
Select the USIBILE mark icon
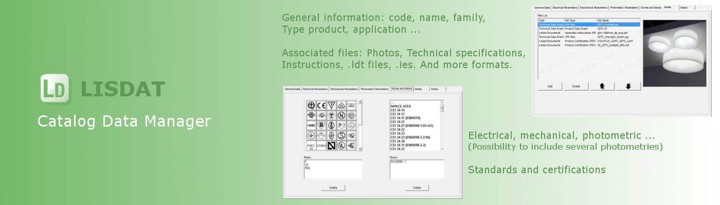pyautogui.click(x=321, y=146)
